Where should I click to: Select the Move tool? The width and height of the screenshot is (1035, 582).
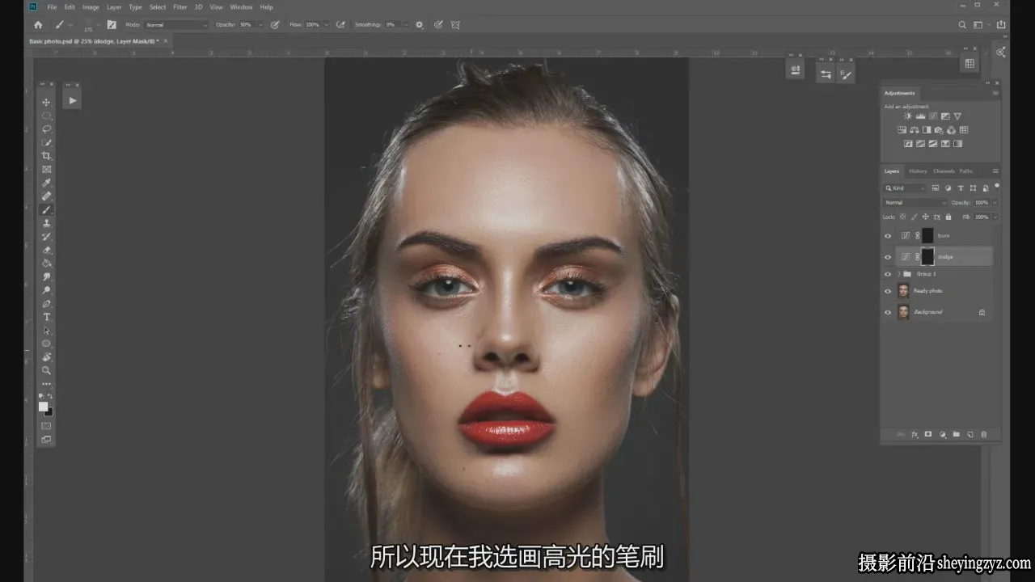46,102
